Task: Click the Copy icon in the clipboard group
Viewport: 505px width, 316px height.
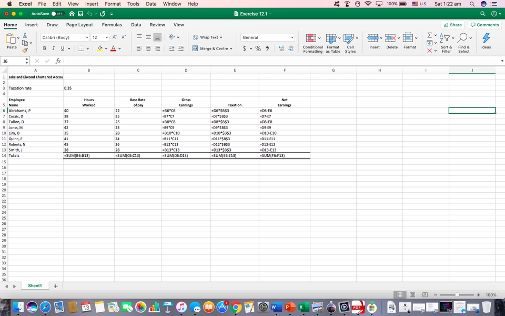Action: 25,43
